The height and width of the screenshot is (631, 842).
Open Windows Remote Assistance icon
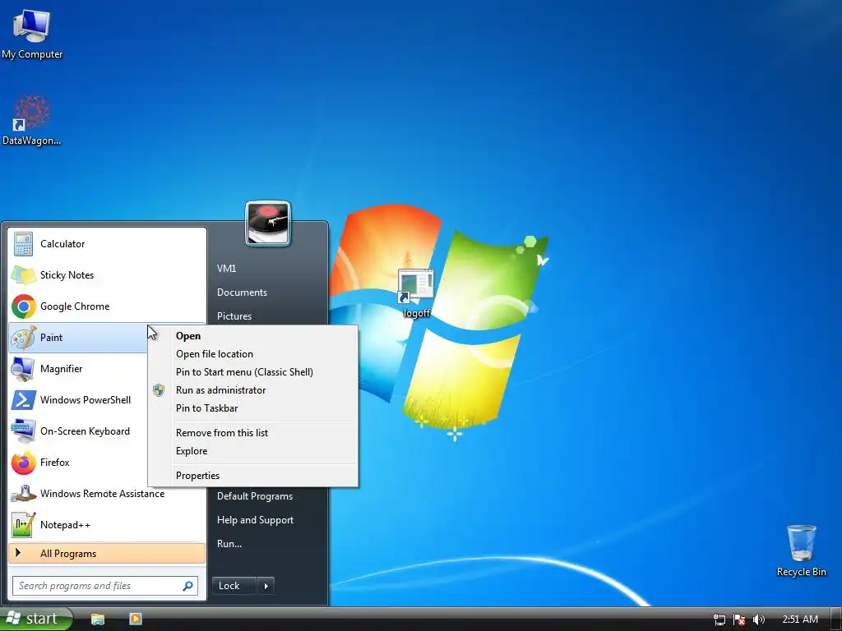[23, 494]
